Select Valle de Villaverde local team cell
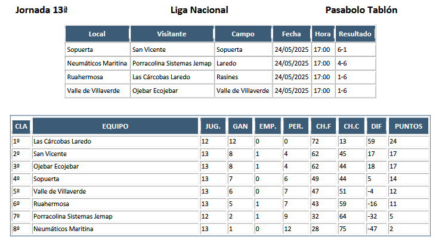445x243 pixels. pyautogui.click(x=97, y=91)
